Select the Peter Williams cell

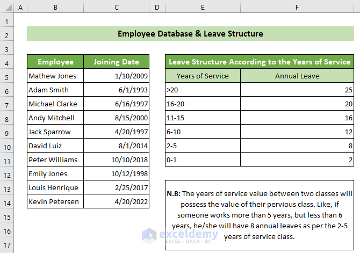pyautogui.click(x=55, y=160)
